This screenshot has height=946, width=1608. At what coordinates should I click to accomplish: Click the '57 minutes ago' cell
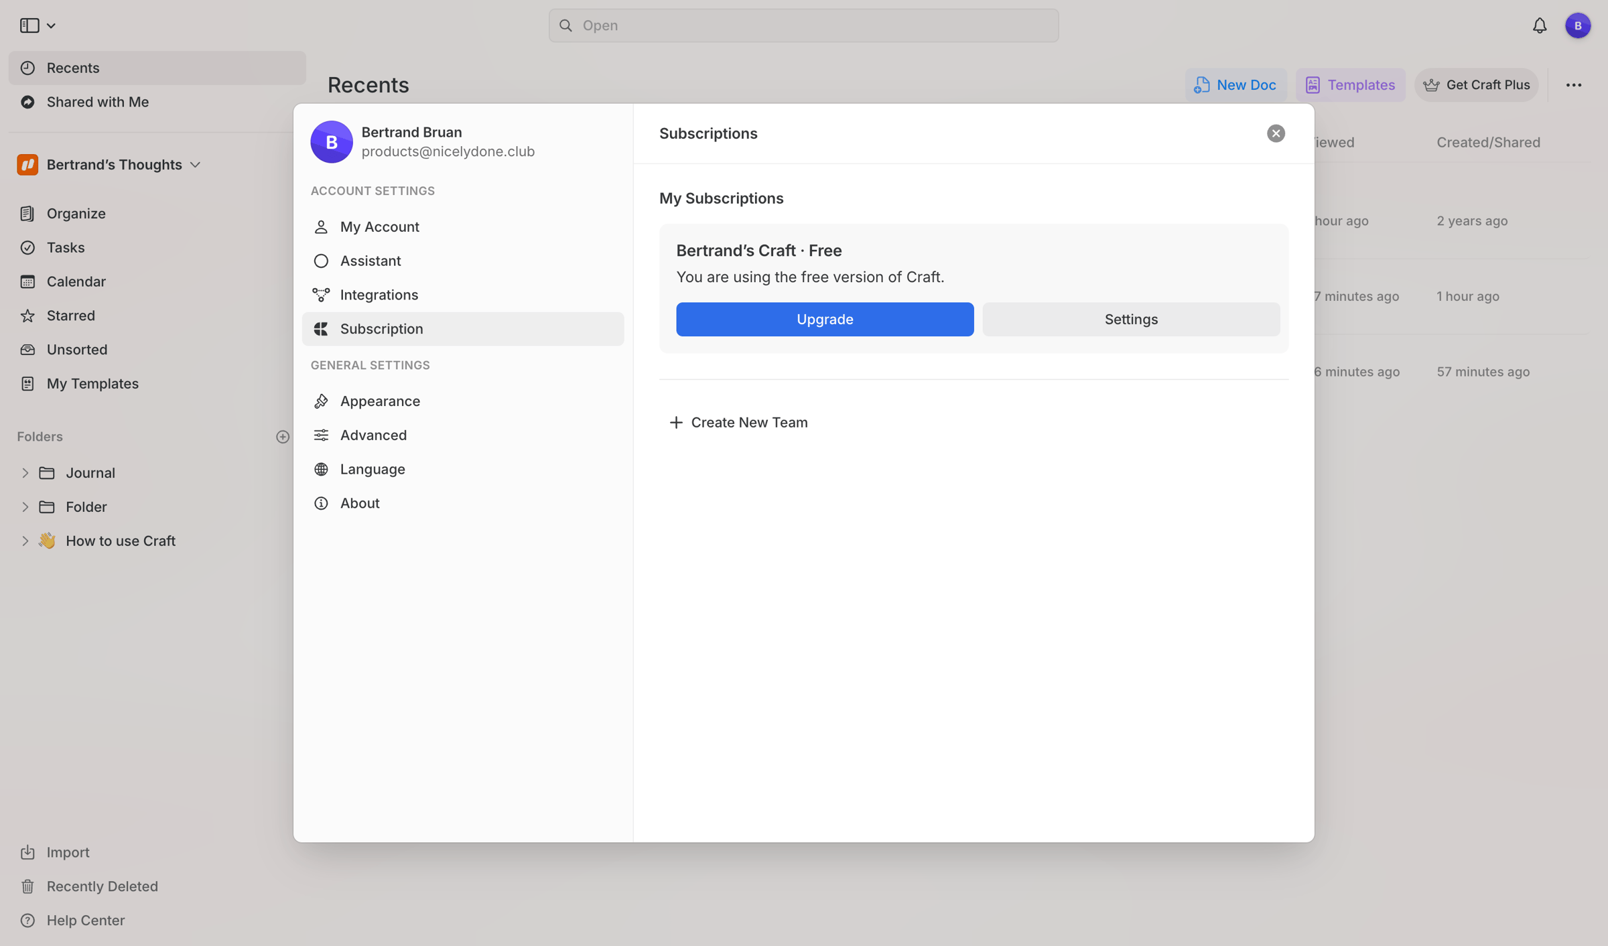[x=1483, y=372]
